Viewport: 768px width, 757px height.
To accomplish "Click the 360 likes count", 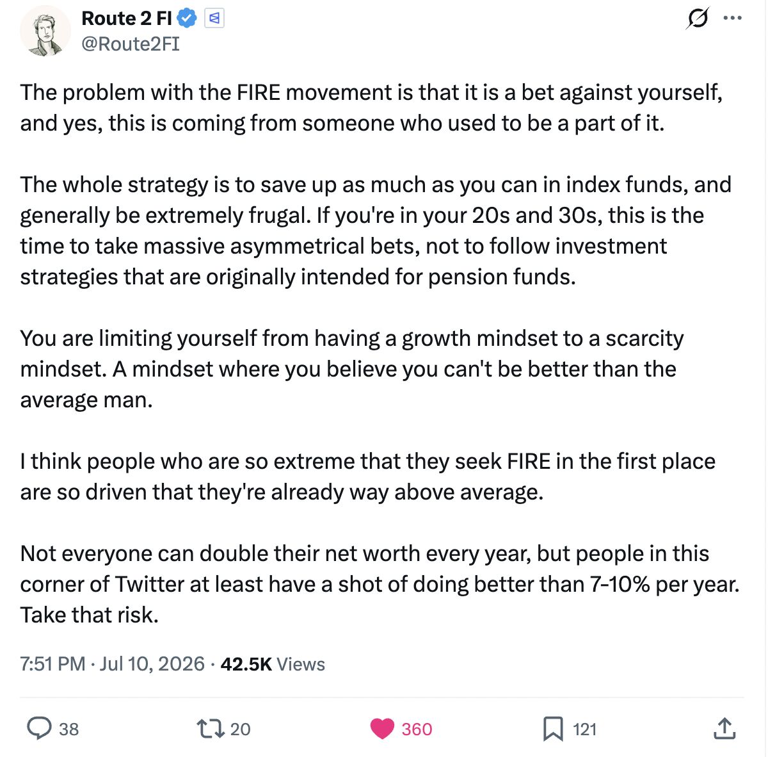I will pos(417,729).
